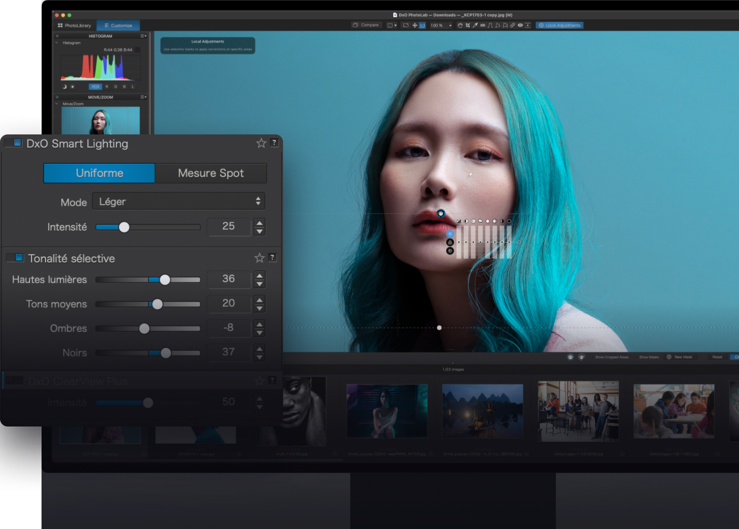Select the neon-lit woman thumbnail

387,411
